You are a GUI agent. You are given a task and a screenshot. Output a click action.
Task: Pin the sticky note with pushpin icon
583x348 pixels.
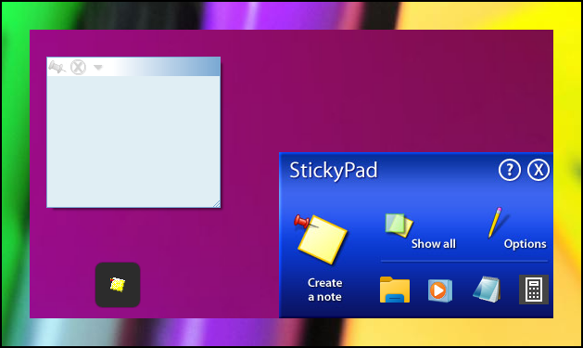pyautogui.click(x=57, y=67)
